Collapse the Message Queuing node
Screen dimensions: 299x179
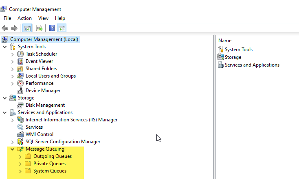pyautogui.click(x=12, y=149)
